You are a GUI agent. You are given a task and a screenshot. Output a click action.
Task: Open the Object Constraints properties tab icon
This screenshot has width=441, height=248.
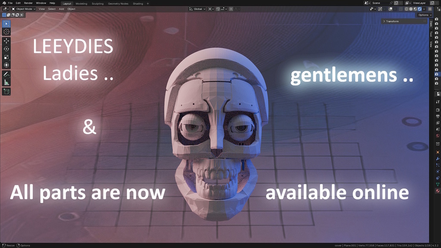[438, 178]
